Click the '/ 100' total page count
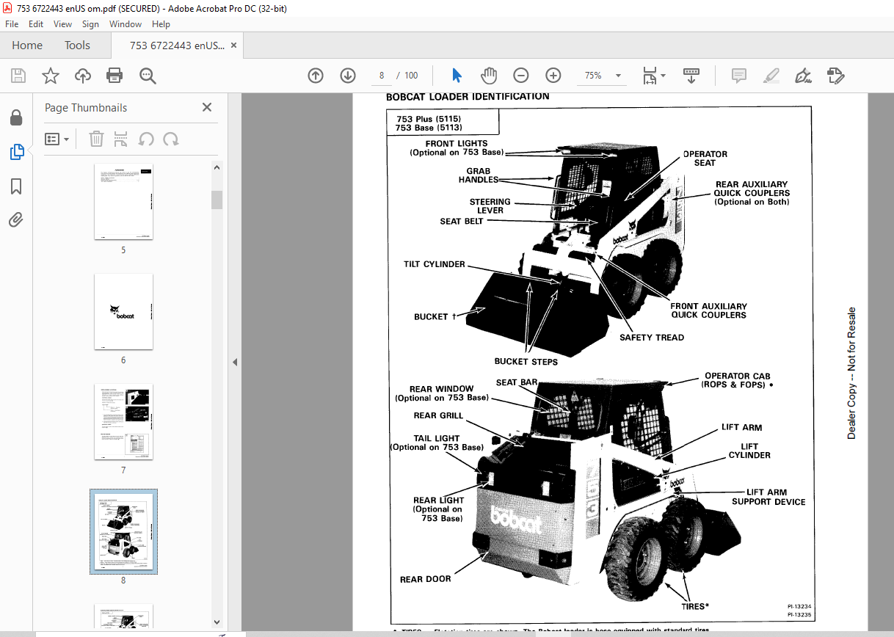894x637 pixels. point(407,76)
